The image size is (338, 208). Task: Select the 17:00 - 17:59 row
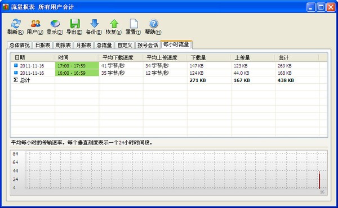(169, 66)
